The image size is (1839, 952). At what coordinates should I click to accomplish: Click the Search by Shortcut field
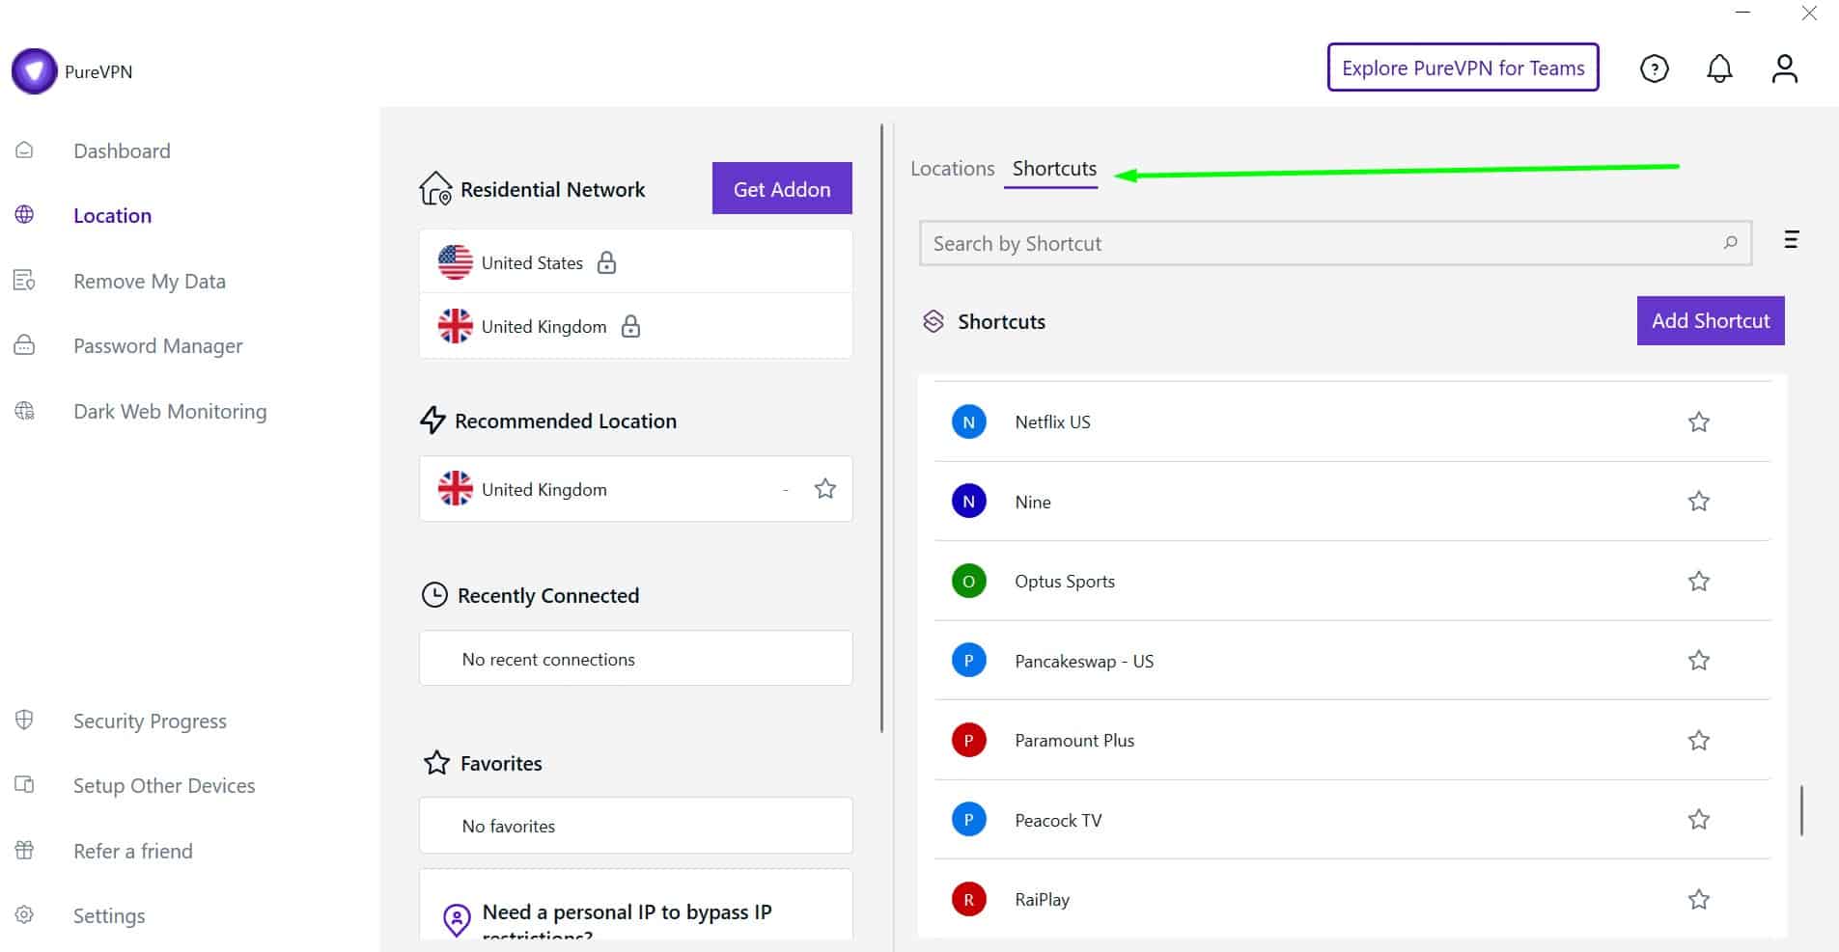click(x=1335, y=243)
